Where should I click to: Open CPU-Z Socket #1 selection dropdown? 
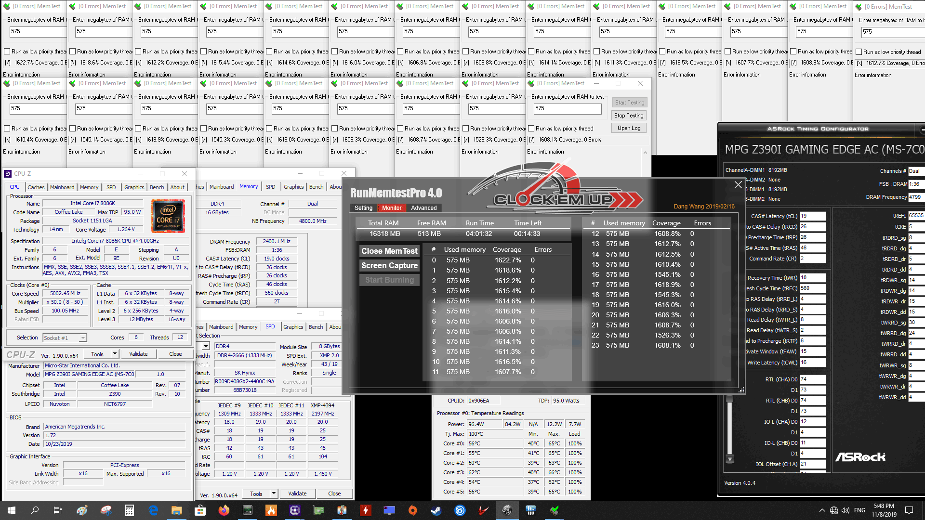[x=83, y=338]
